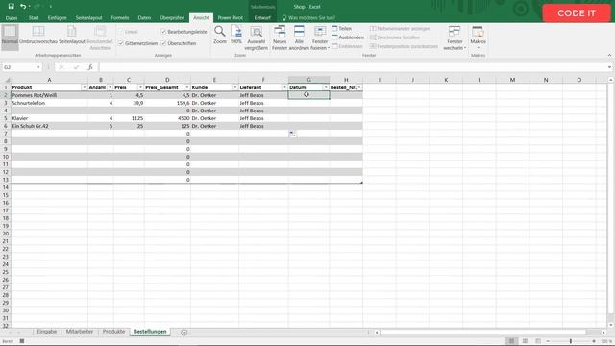This screenshot has width=615, height=346.
Task: Click Teilen split window
Action: (342, 28)
